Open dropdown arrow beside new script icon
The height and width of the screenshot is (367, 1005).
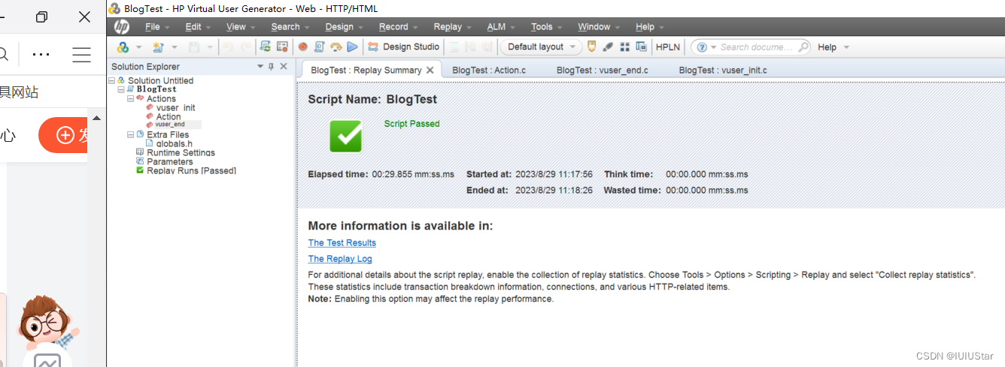point(174,47)
